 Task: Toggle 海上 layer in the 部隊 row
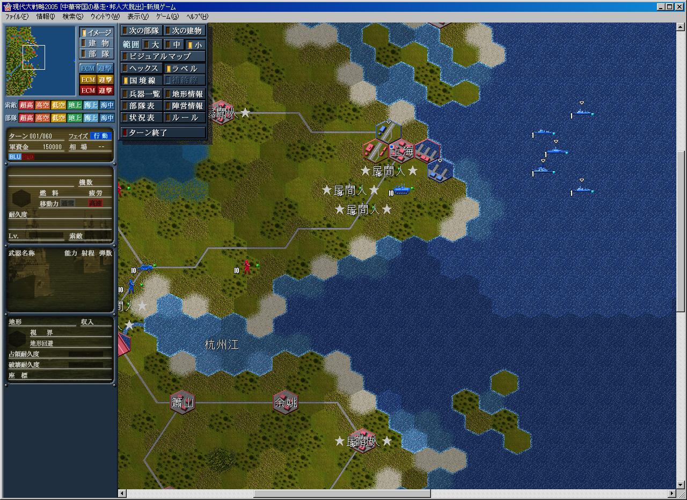(x=91, y=118)
